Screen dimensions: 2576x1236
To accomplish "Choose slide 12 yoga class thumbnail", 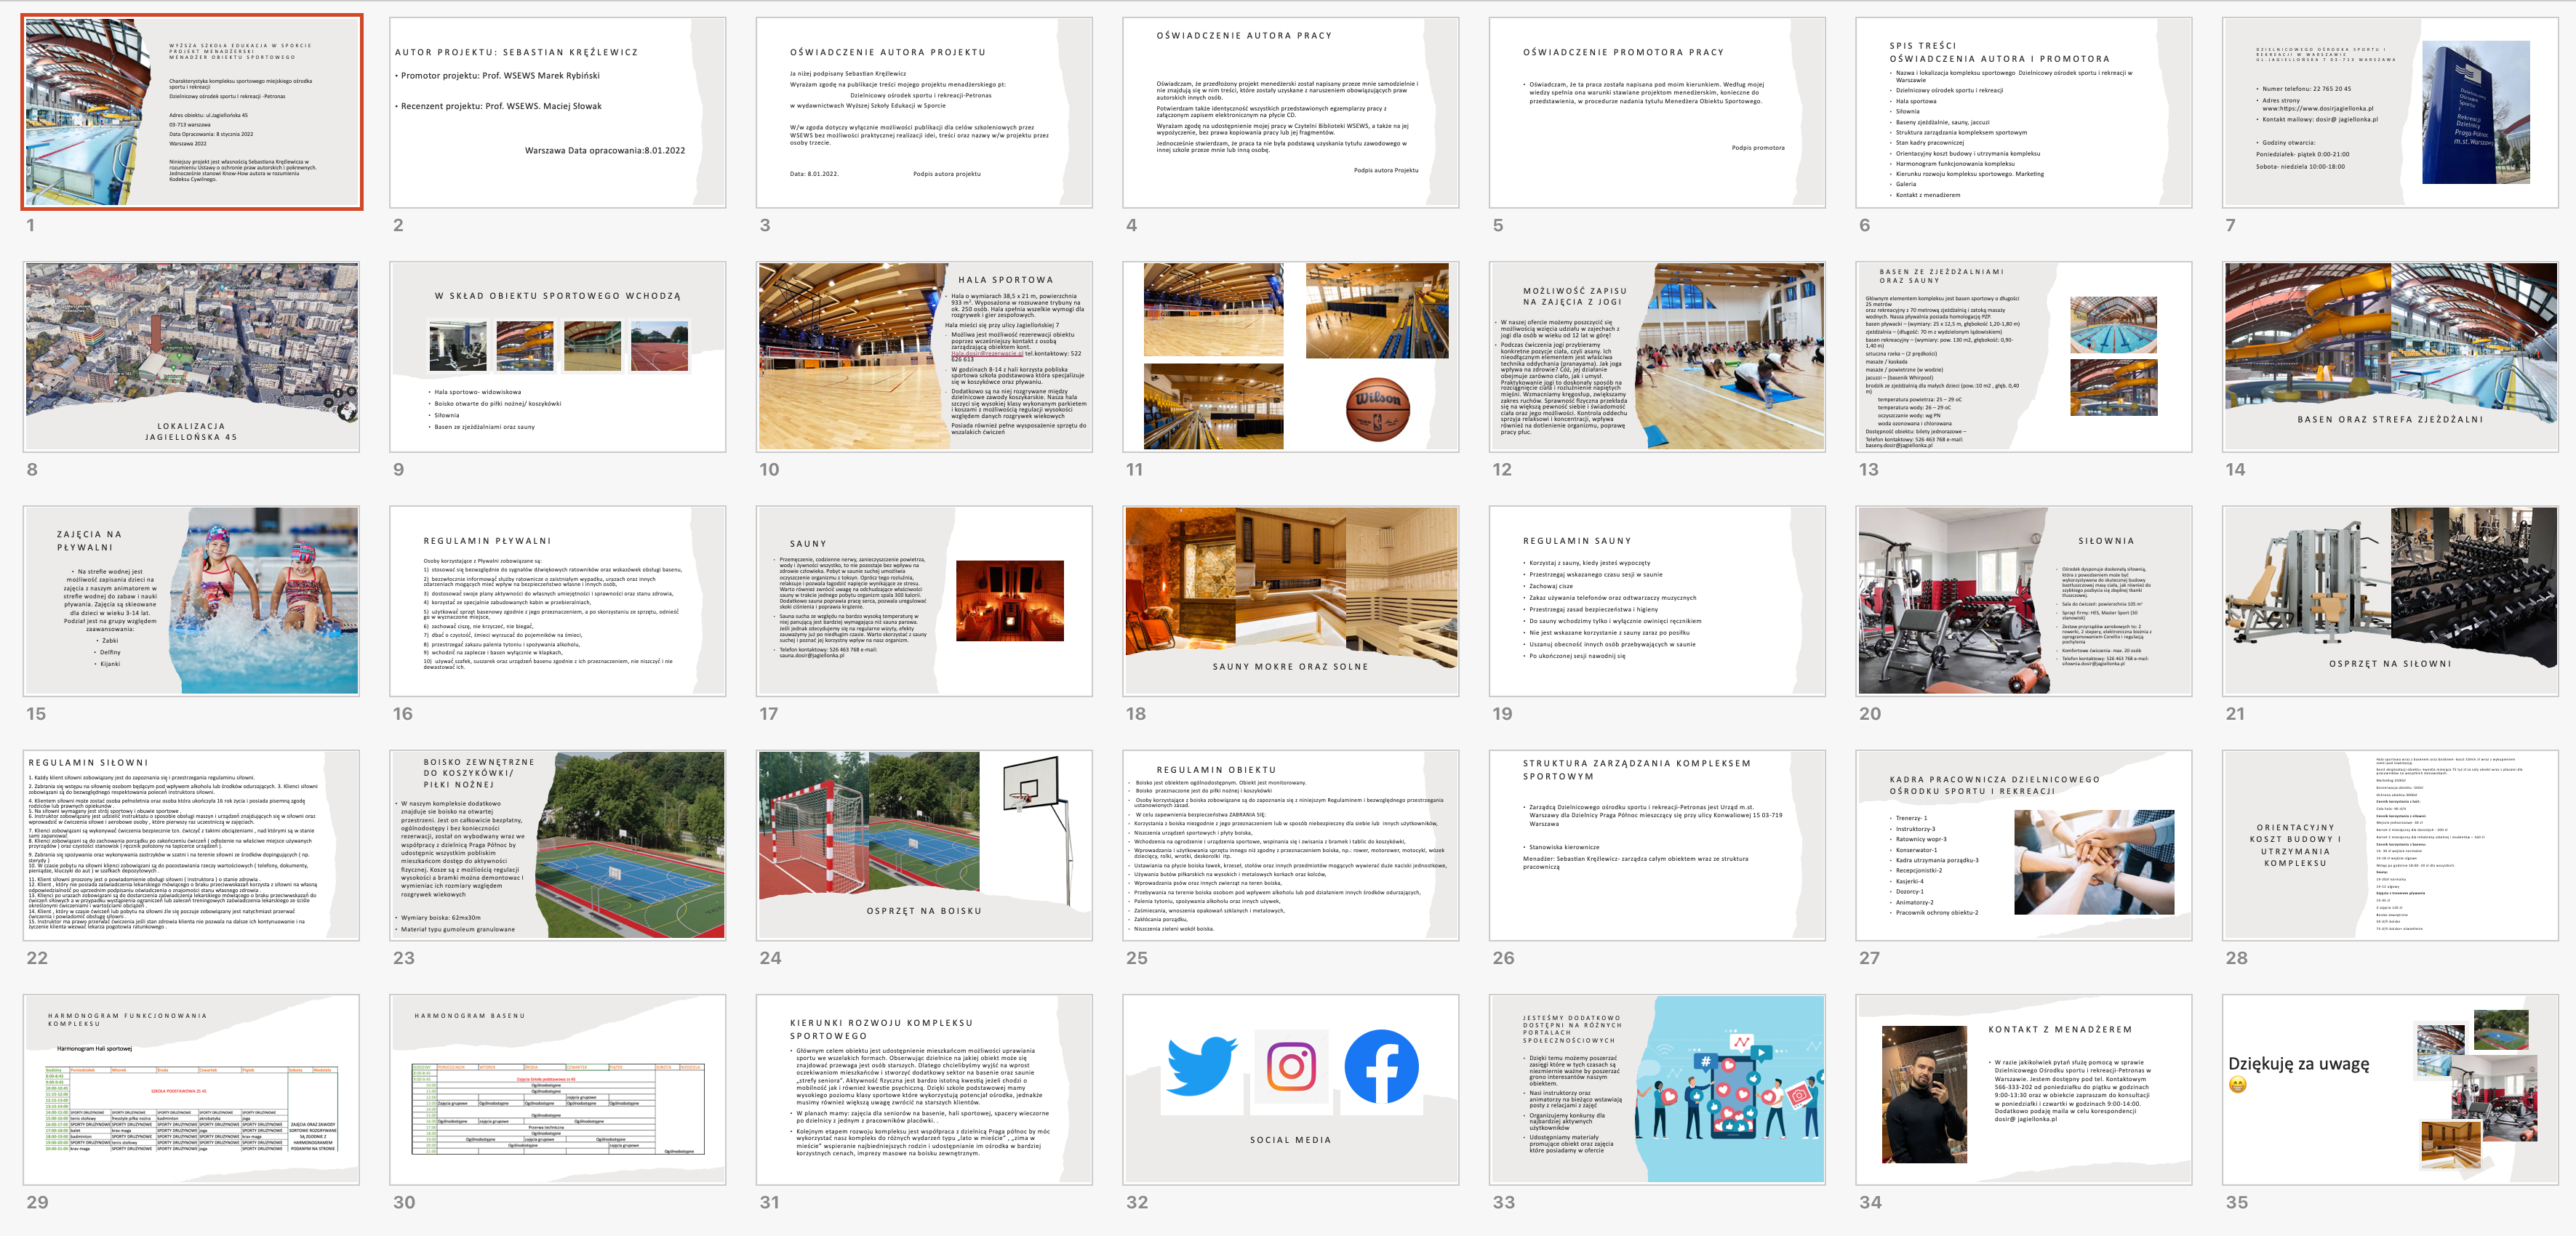I will (x=1657, y=357).
